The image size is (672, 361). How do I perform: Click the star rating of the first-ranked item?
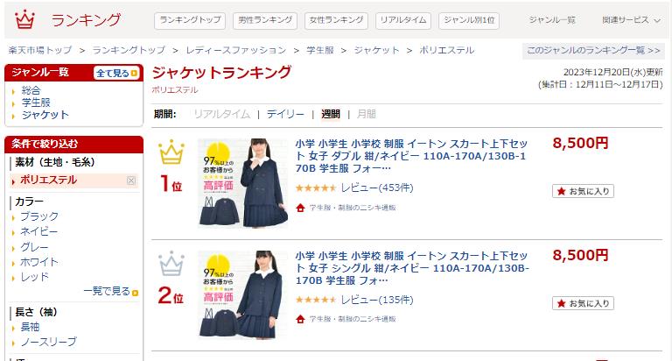(x=316, y=188)
